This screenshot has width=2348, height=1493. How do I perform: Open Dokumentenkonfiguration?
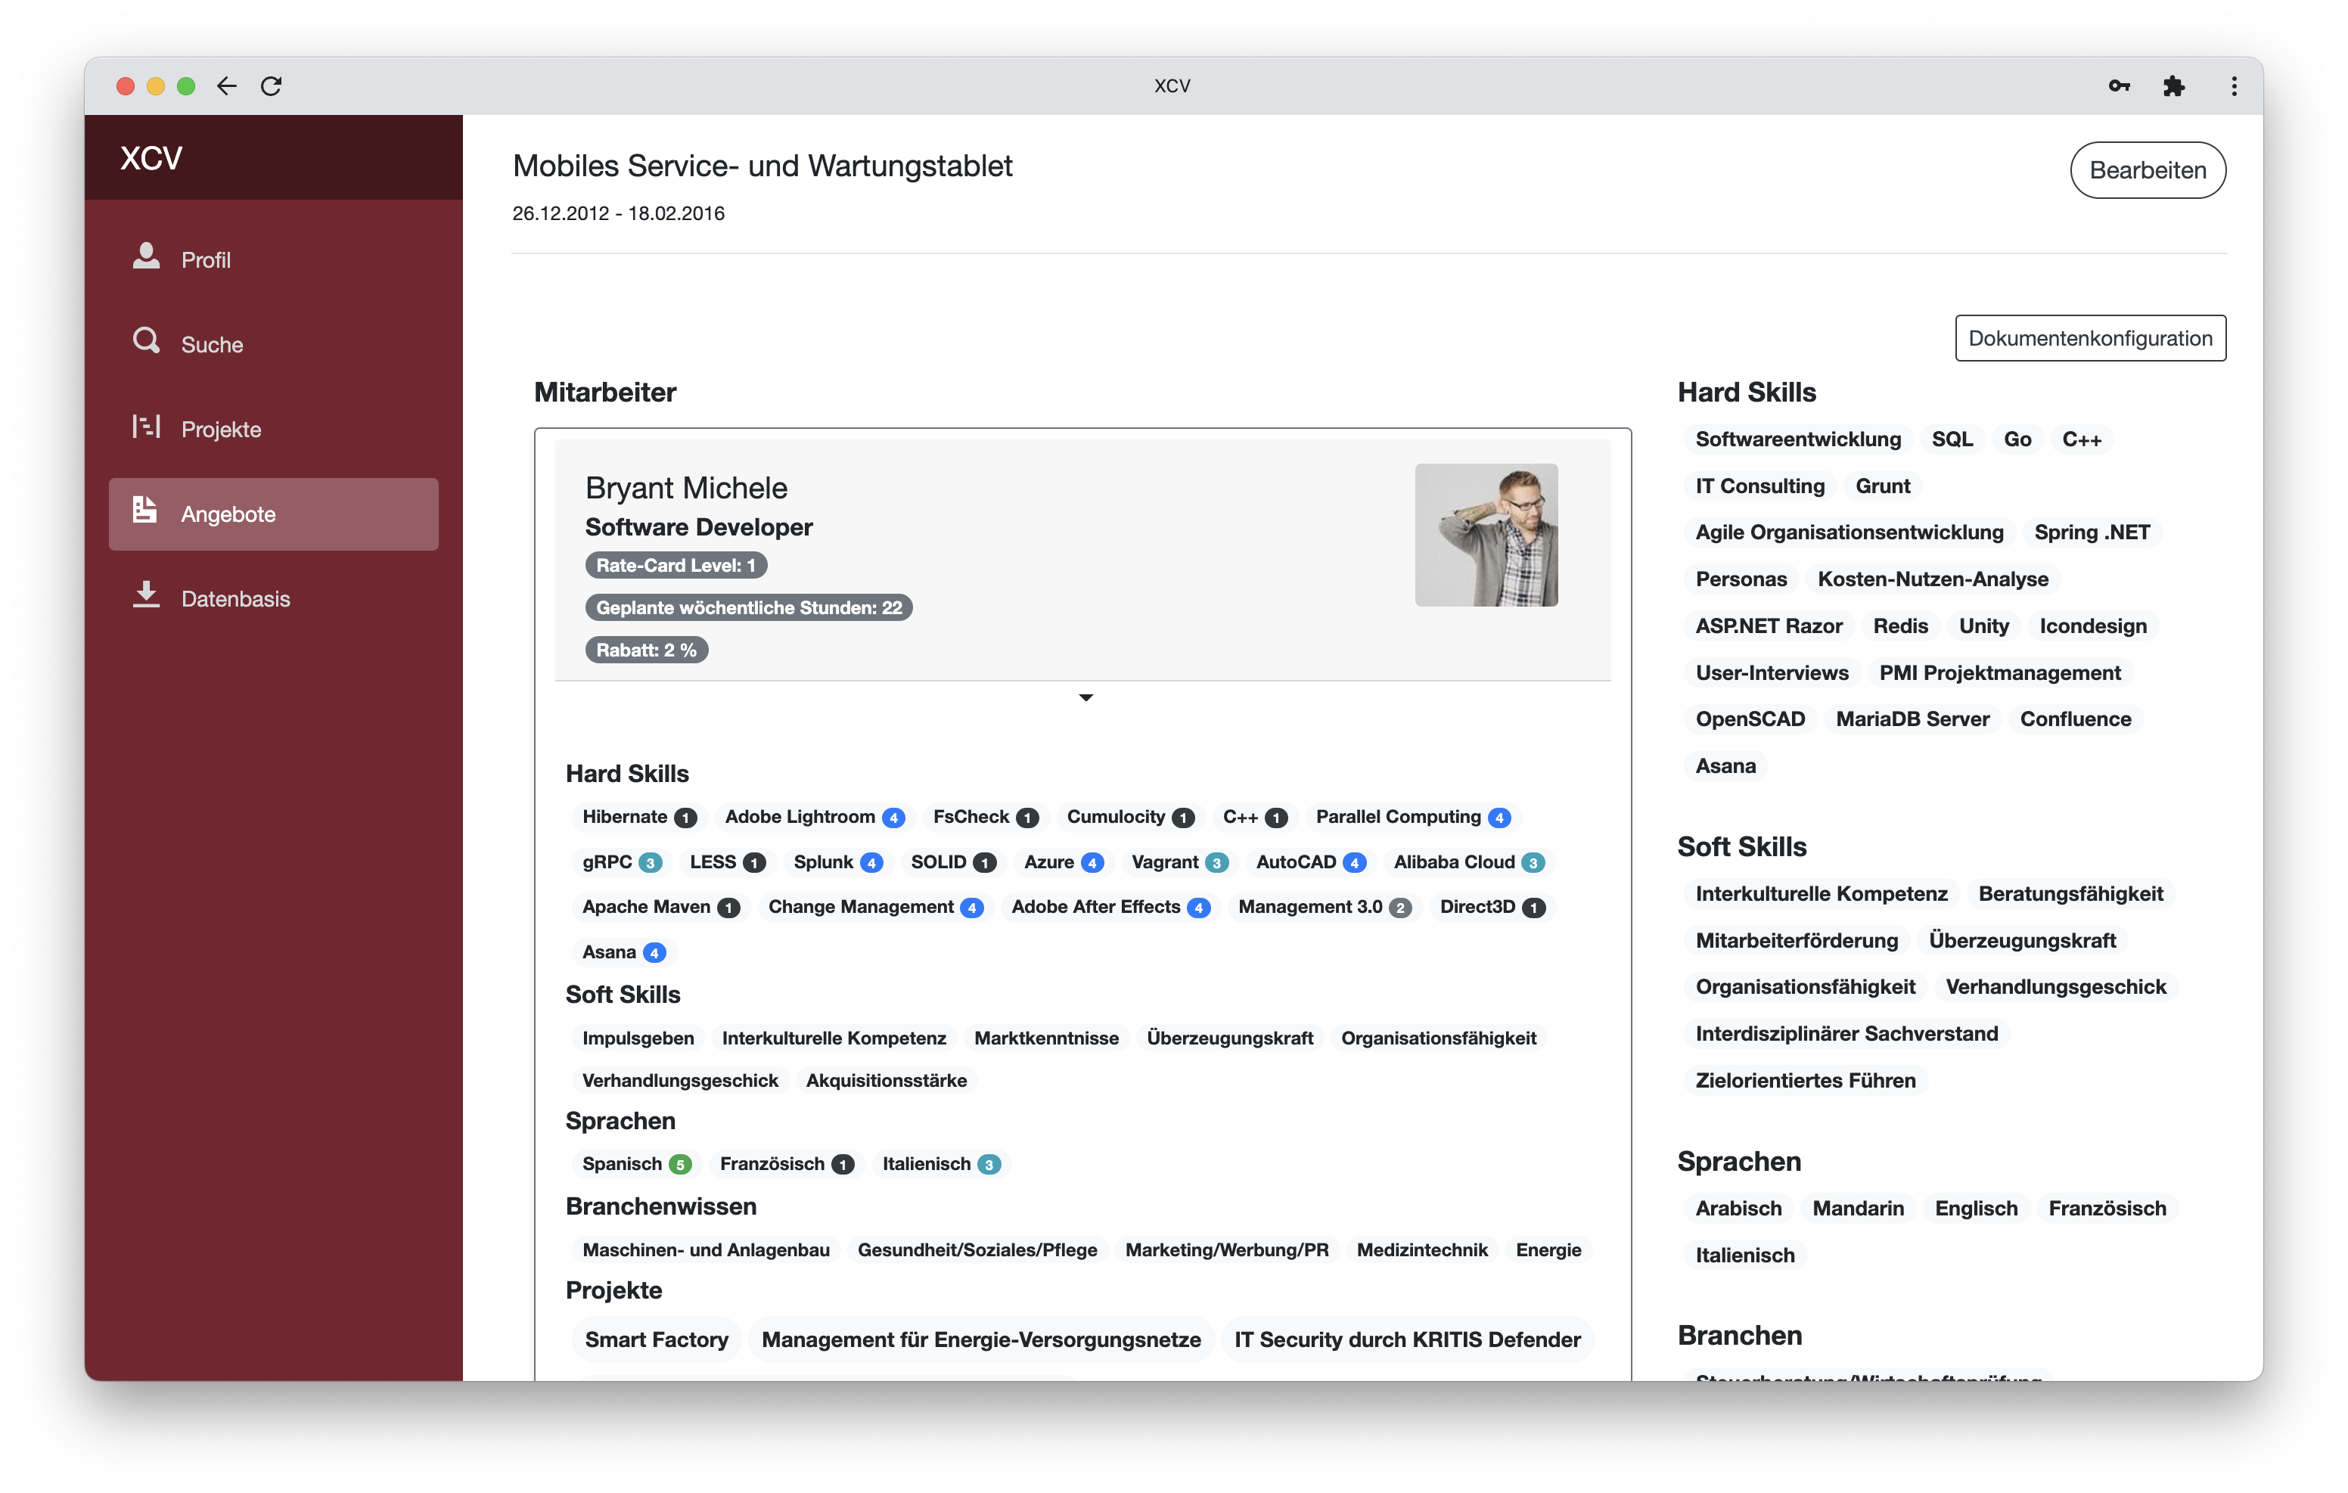tap(2089, 338)
